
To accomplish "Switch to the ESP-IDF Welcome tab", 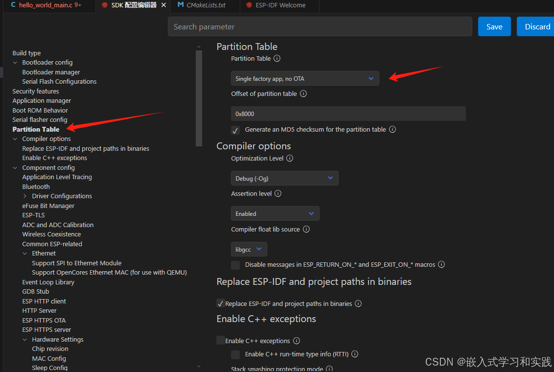I will 279,5.
